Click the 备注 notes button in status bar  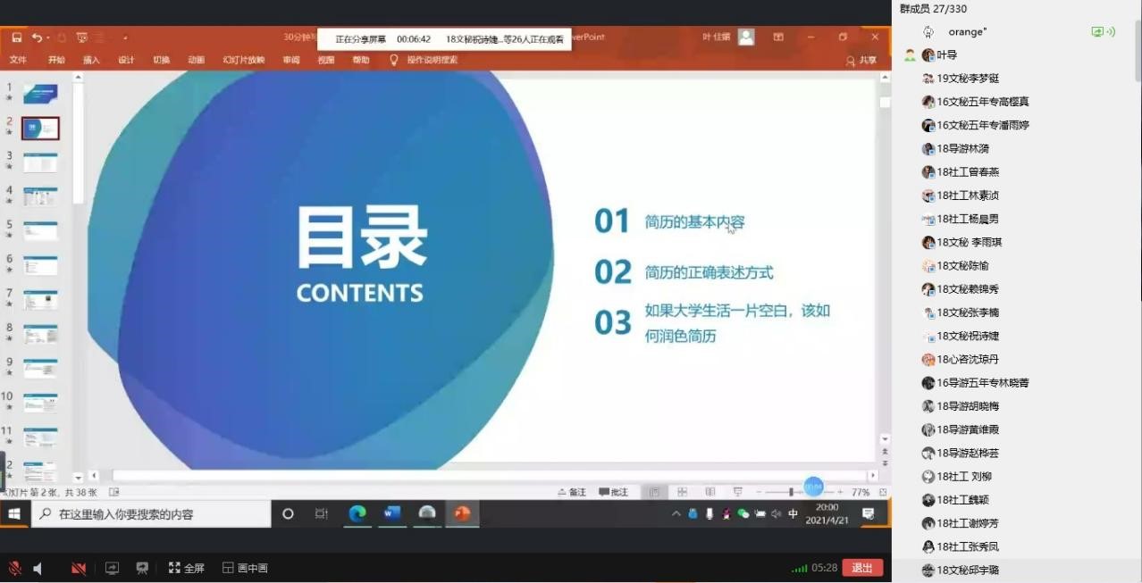(x=572, y=492)
